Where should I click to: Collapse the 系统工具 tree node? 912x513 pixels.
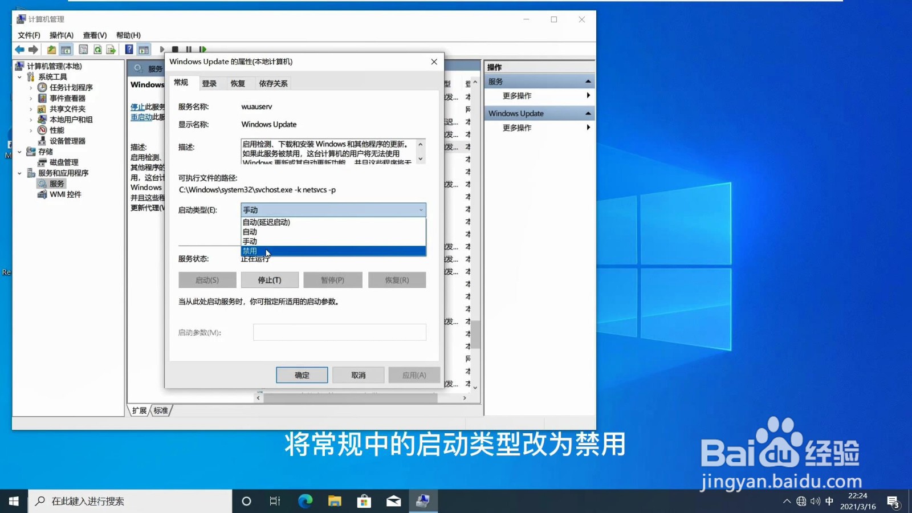point(19,77)
